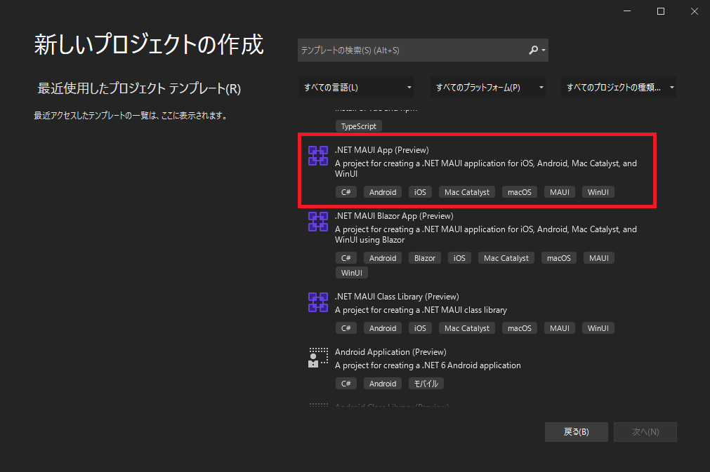Open the すべての言語(L) dropdown
710x472 pixels.
pos(356,87)
